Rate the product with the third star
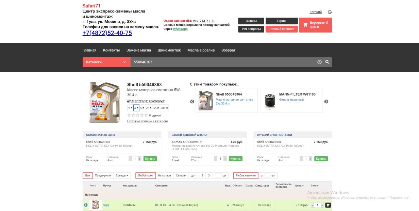This screenshot has height=211, width=419. tap(138, 115)
